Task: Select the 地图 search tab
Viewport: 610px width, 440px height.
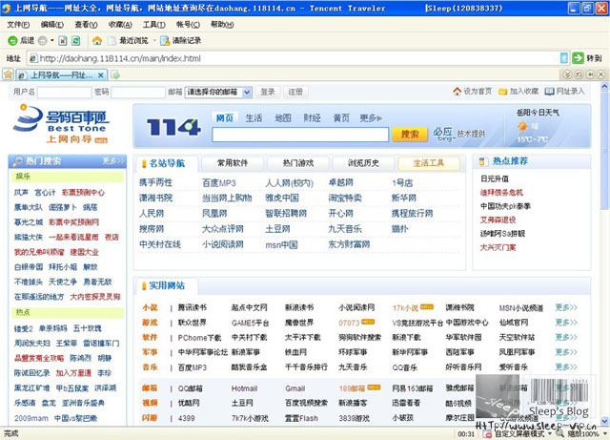Action: [x=283, y=118]
